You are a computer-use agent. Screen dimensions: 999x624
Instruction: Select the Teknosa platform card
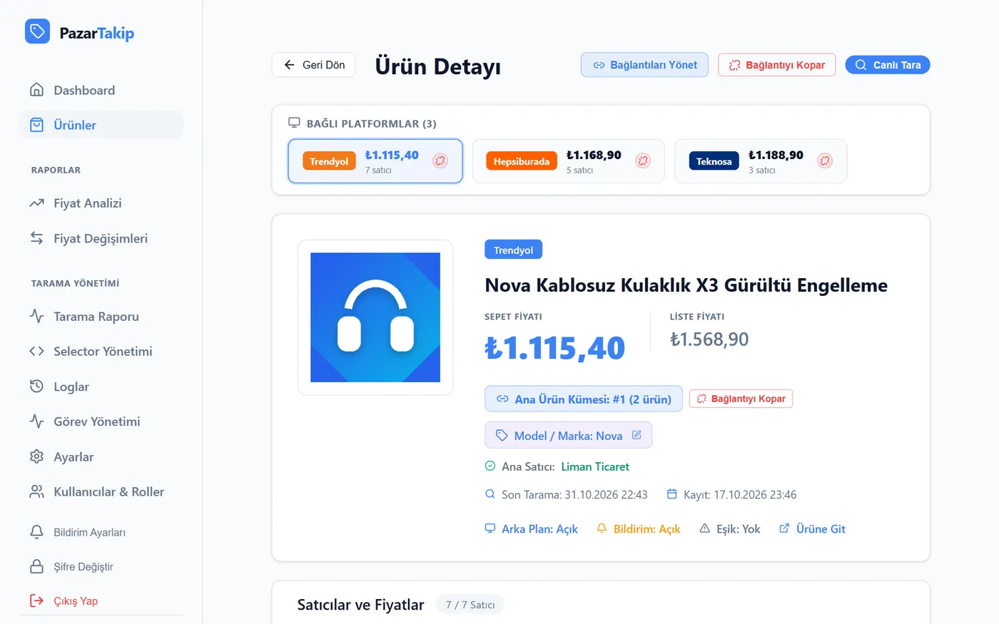point(761,161)
